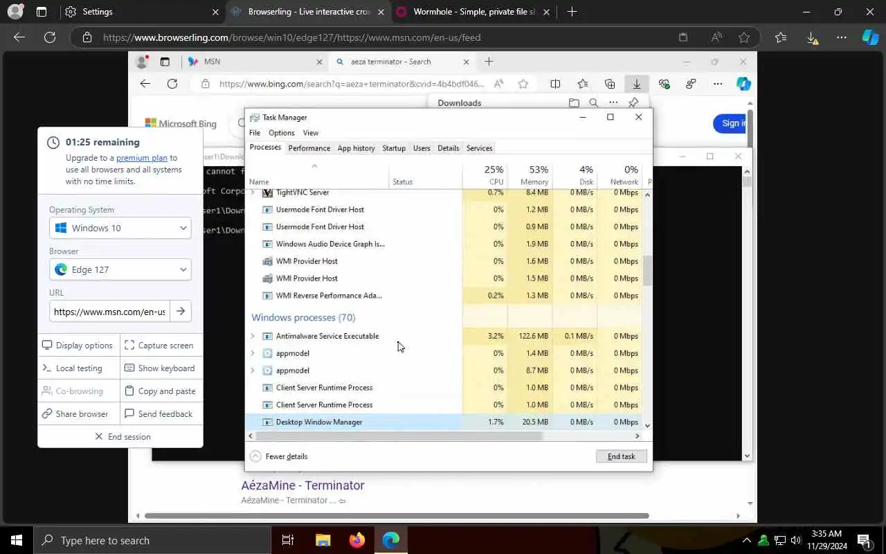
Task: Select Windows Audio Device Graph Isolation row
Action: pyautogui.click(x=444, y=244)
